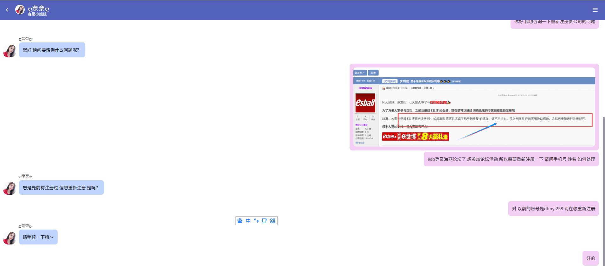The width and height of the screenshot is (605, 266).
Task: Select partially hidden message 我想咨询一下重新注册
Action: click(555, 24)
